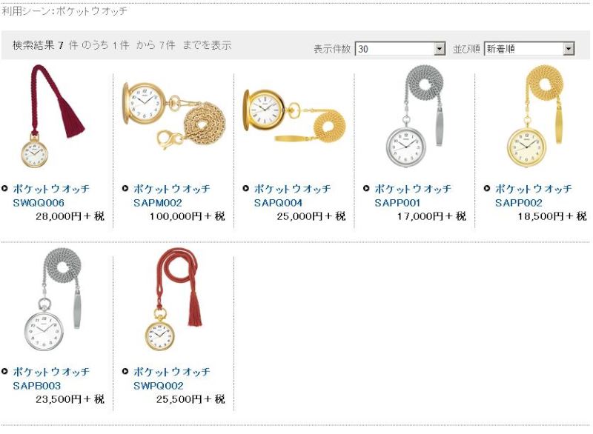
Task: Select the silver SAPB003 watch image
Action: [x=53, y=299]
